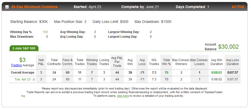
Task: Open the note icon beside Tue, Apr 23
Action: pos(34,79)
